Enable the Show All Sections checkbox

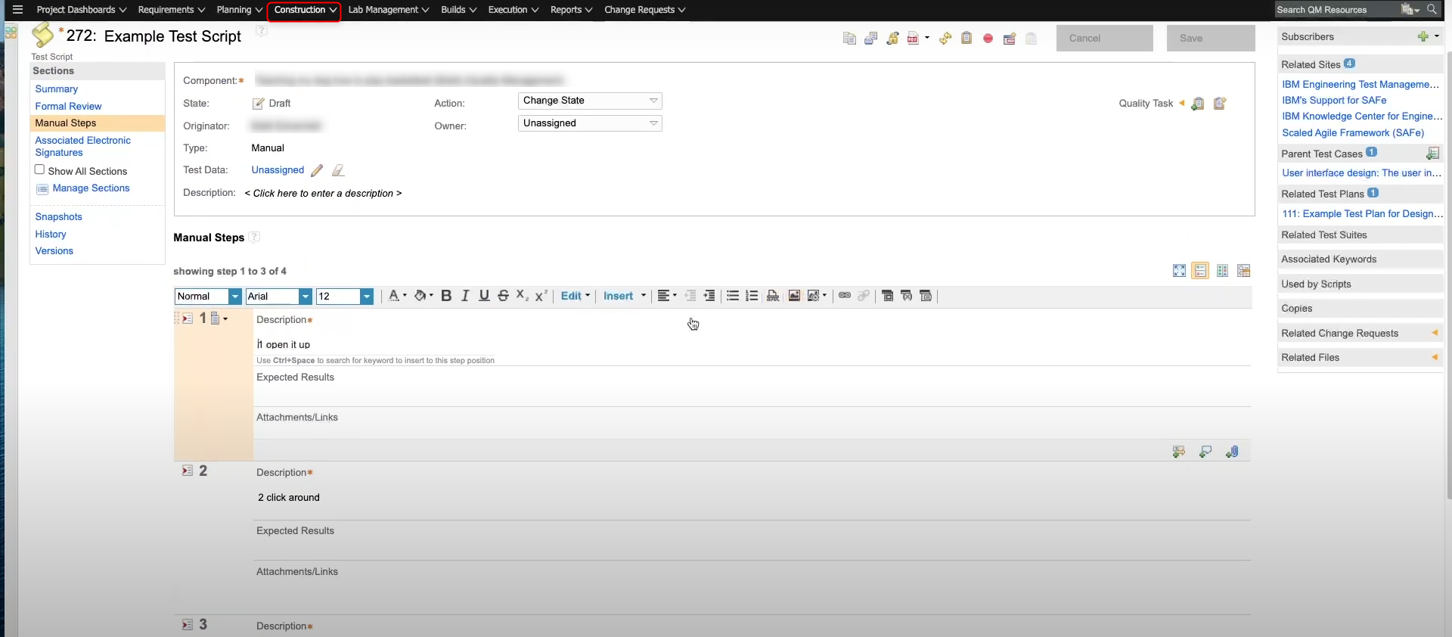(40, 170)
